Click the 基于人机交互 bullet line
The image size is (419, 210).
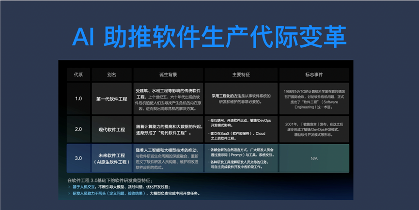(x=120, y=187)
